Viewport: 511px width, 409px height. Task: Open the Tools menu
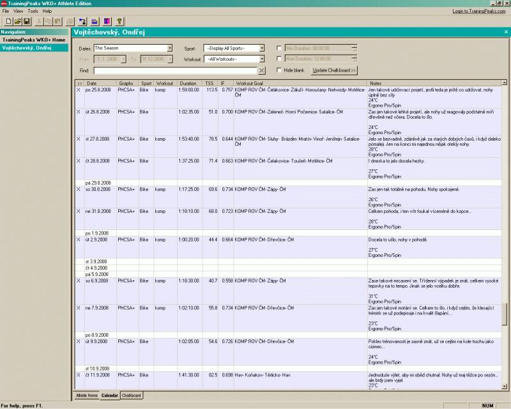(33, 11)
